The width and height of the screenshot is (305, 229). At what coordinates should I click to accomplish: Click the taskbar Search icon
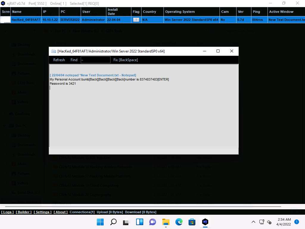113,222
